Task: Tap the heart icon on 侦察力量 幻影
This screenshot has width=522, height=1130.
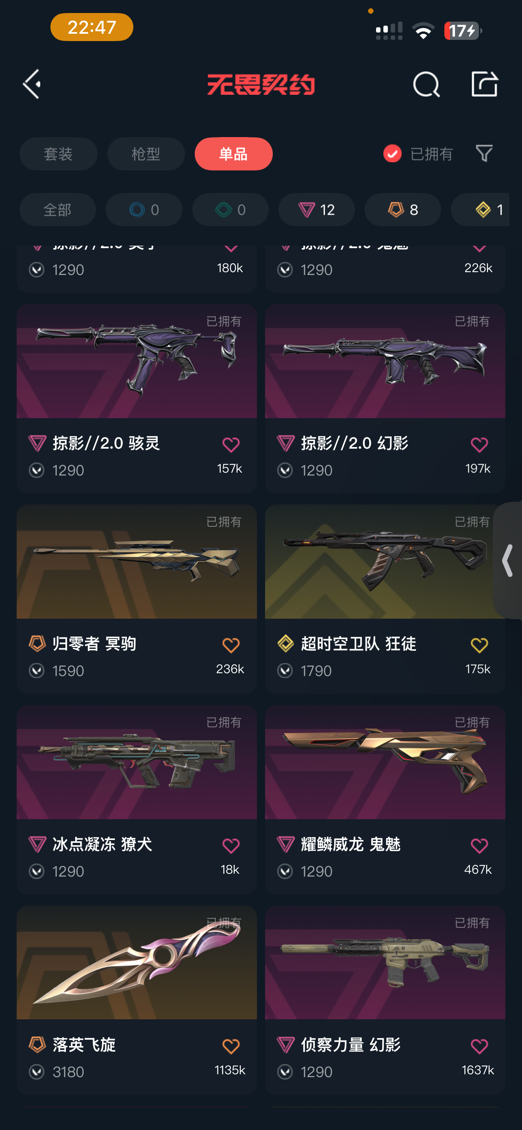Action: point(479,1046)
